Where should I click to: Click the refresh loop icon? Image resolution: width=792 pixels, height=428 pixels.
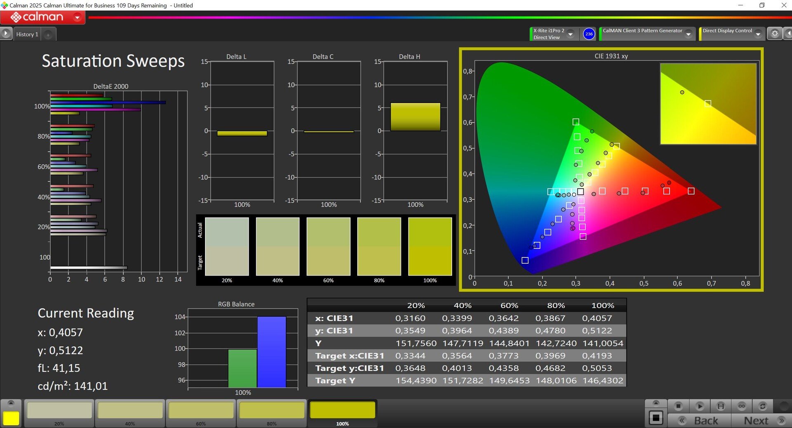coord(763,406)
